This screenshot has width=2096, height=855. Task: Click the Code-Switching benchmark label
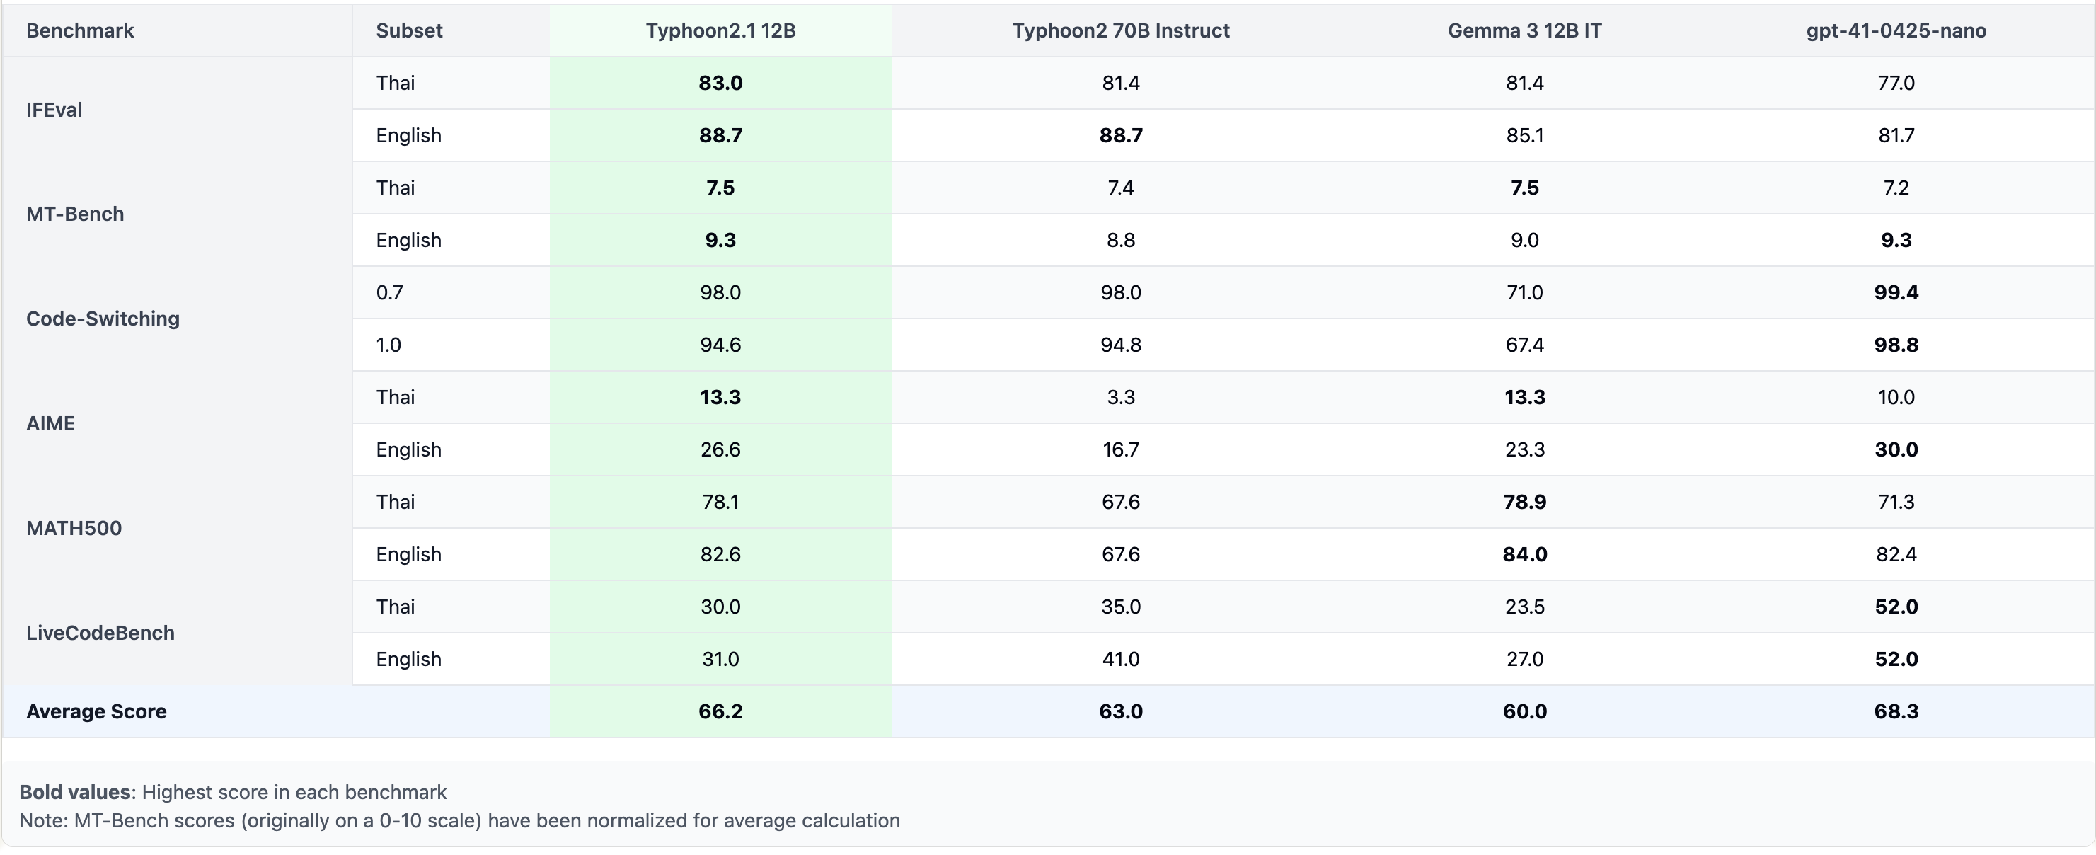103,319
